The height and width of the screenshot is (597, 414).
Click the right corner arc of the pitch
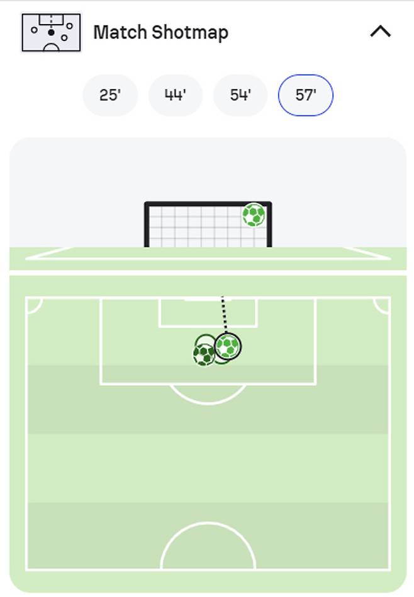click(x=380, y=306)
